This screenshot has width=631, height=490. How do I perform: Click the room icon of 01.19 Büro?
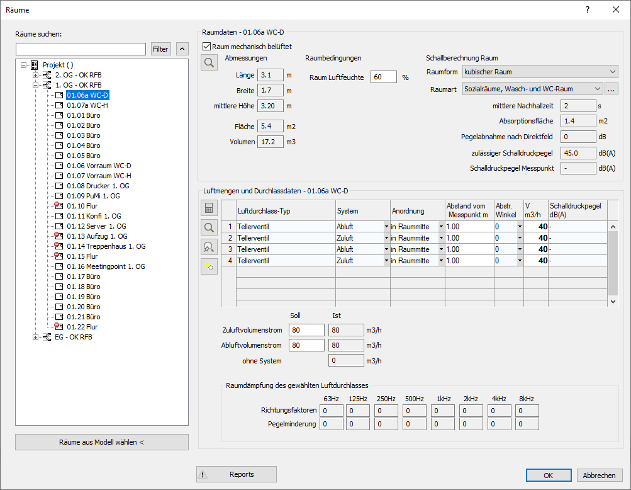59,297
